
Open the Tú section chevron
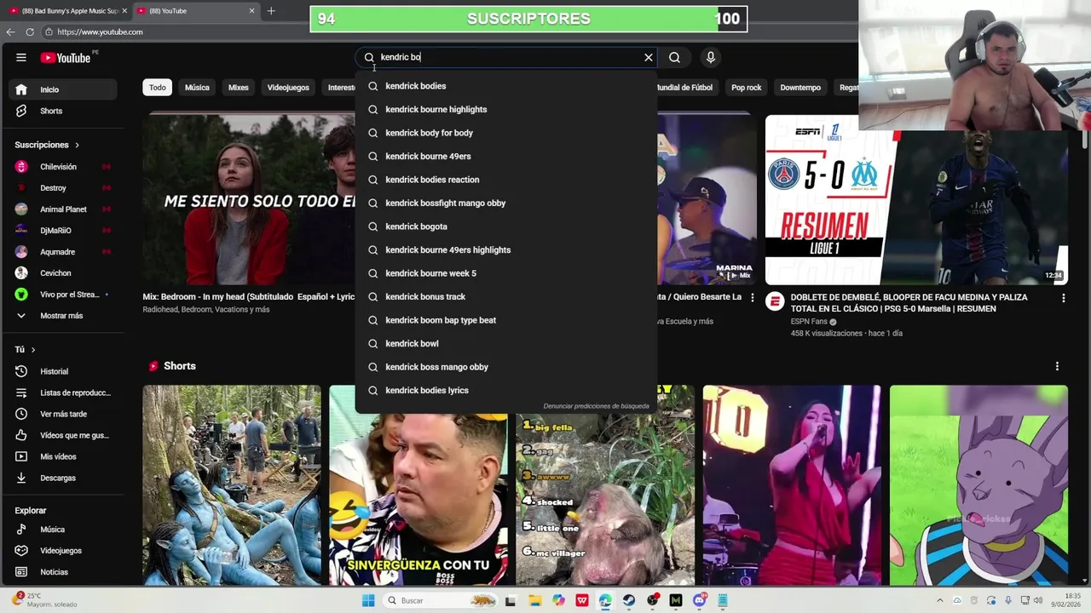pyautogui.click(x=33, y=350)
